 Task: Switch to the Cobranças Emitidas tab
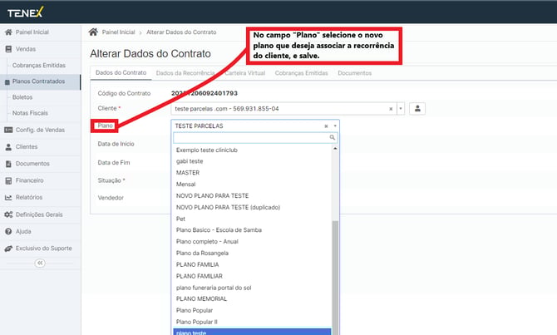pyautogui.click(x=303, y=73)
